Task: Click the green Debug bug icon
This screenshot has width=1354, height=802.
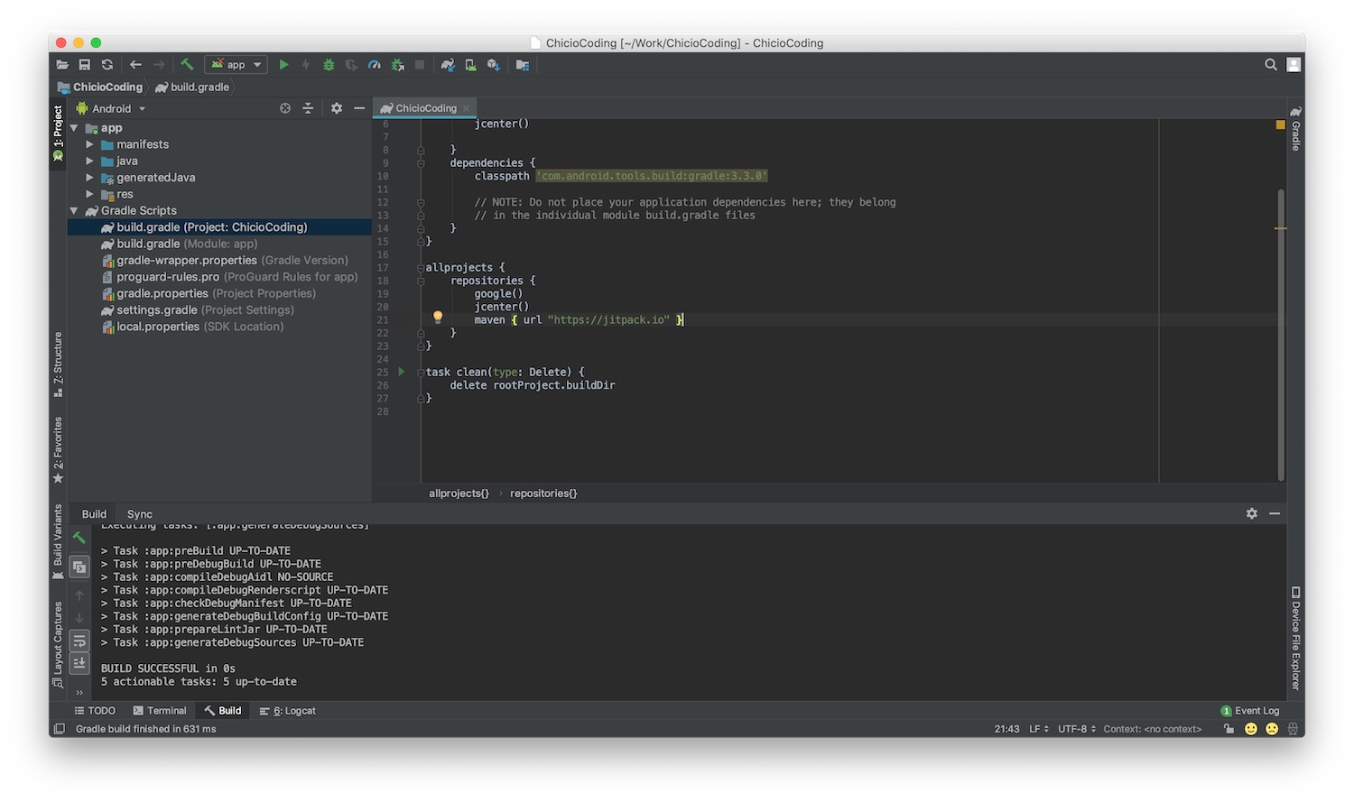Action: tap(329, 65)
